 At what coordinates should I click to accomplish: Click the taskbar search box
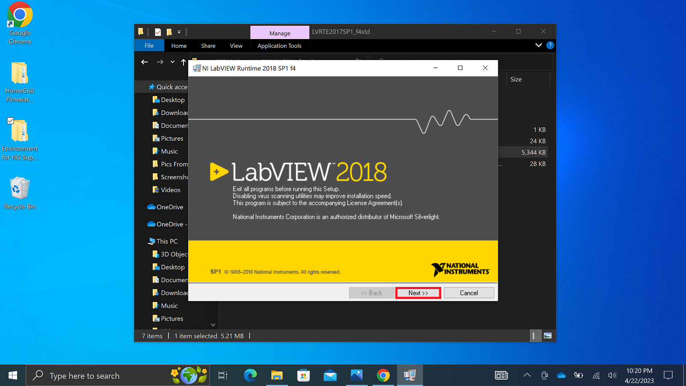(x=118, y=376)
